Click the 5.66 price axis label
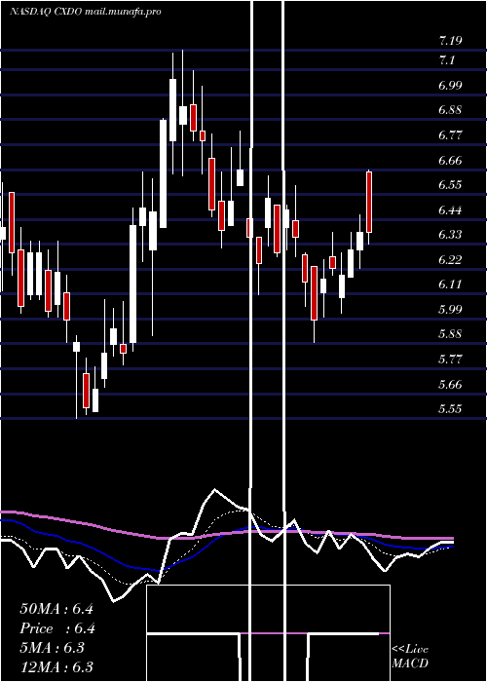This screenshot has width=487, height=682. 450,385
